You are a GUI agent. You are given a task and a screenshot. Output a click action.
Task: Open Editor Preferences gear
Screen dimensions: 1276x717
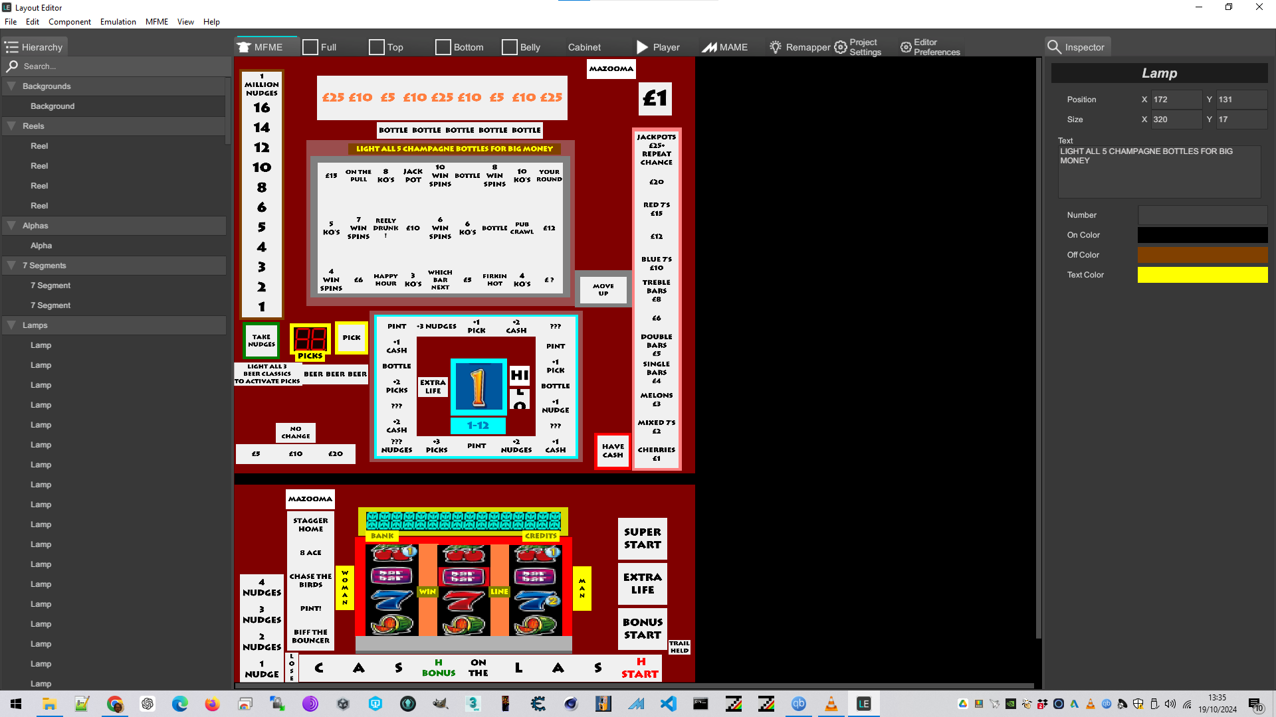[x=906, y=47]
